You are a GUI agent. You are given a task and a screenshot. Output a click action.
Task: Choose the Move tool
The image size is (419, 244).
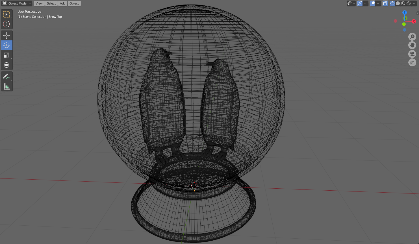click(6, 36)
